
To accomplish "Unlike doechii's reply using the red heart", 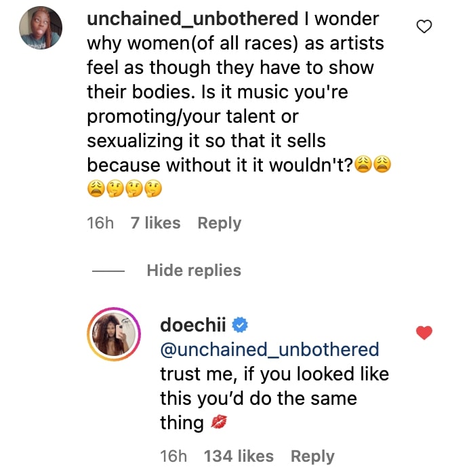I will [424, 332].
